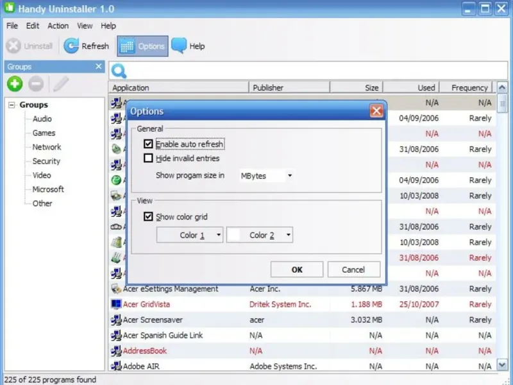Confirm options with OK button

[x=297, y=269]
